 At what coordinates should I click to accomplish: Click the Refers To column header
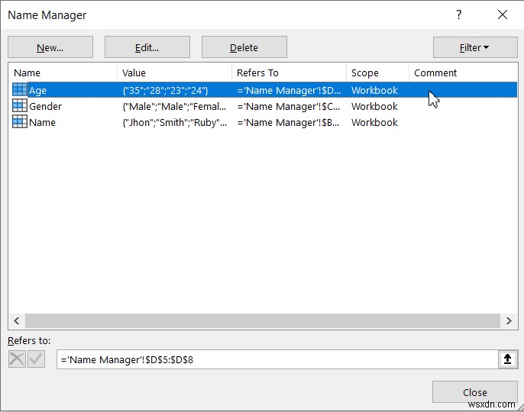(x=289, y=72)
